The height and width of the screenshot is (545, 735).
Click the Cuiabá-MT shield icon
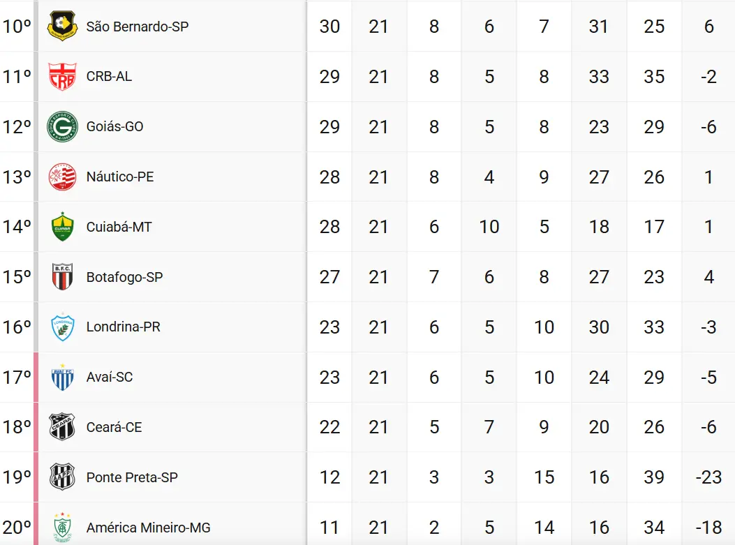click(x=62, y=227)
